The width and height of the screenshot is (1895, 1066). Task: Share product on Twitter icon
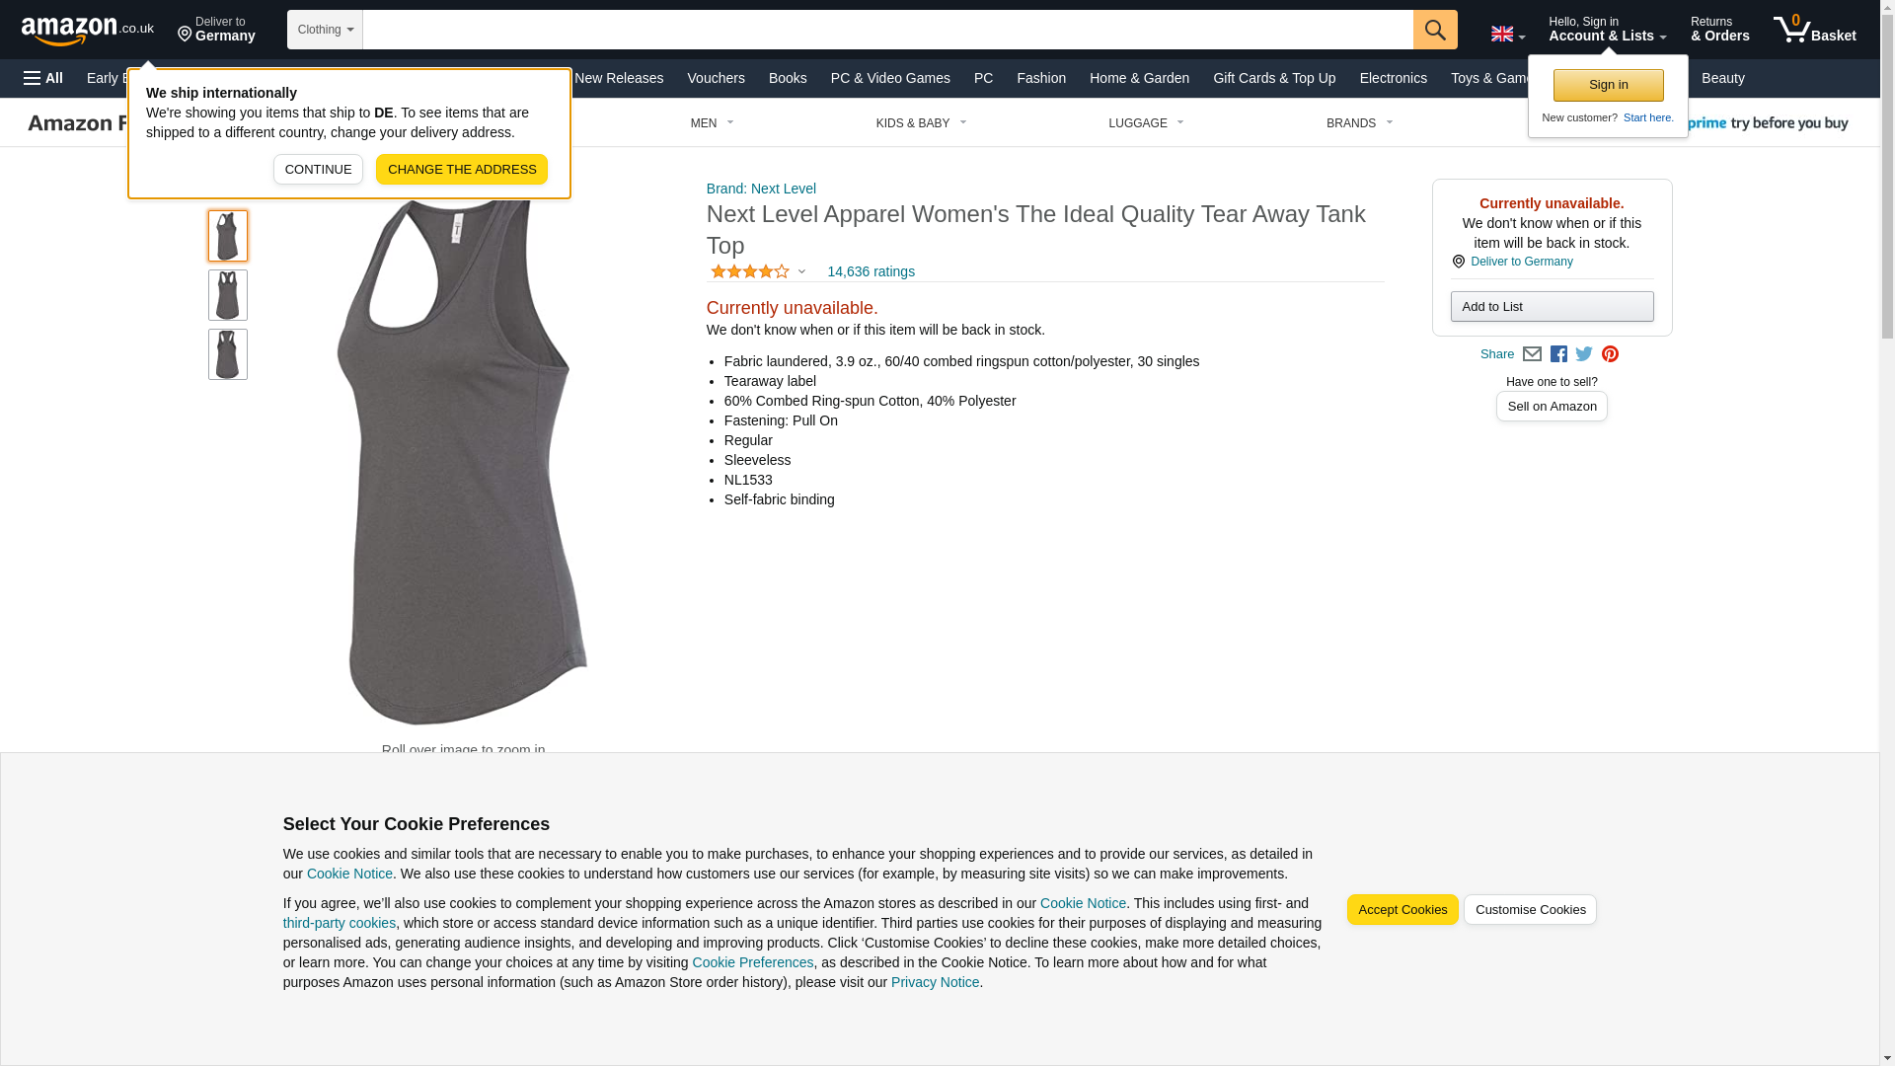point(1584,354)
